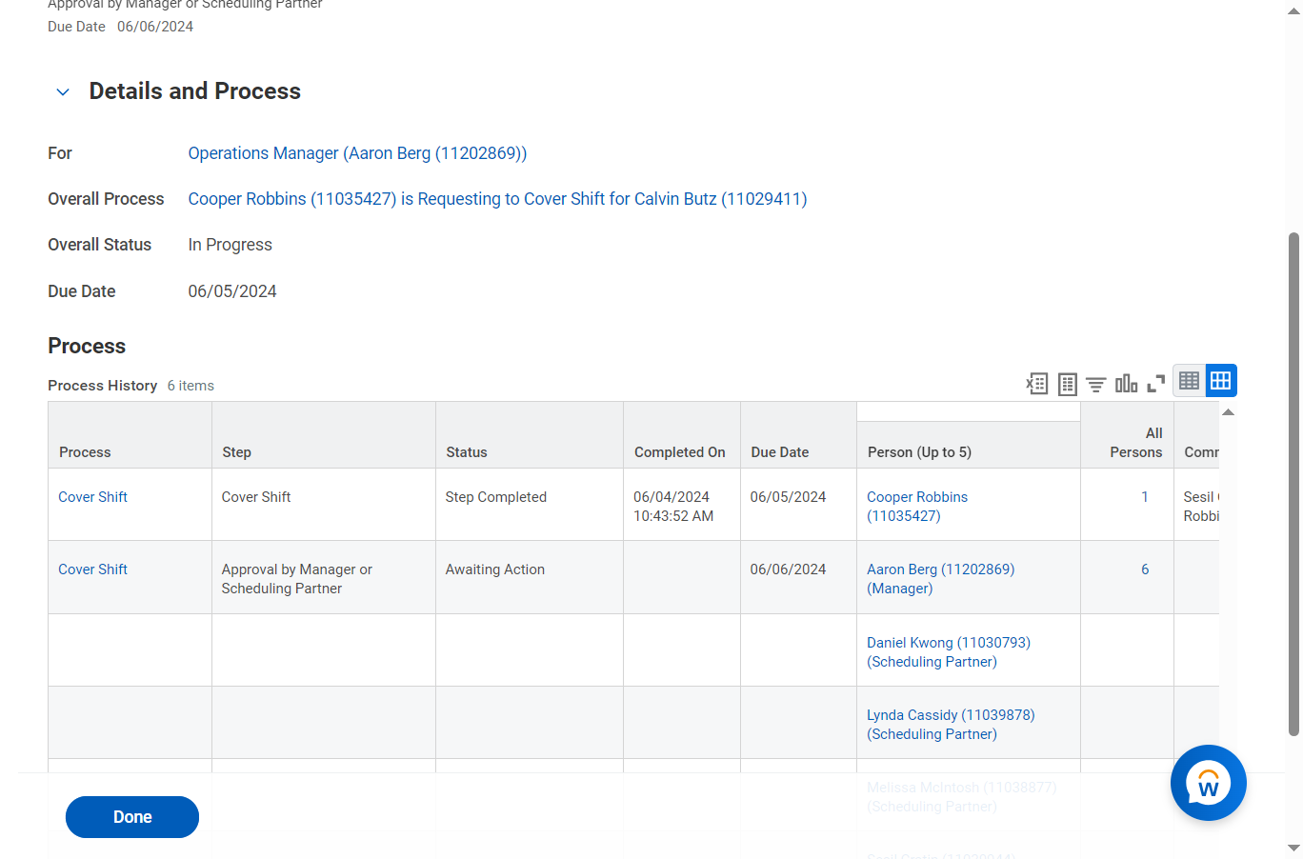Switch to list table view
The image size is (1303, 859).
click(1190, 381)
